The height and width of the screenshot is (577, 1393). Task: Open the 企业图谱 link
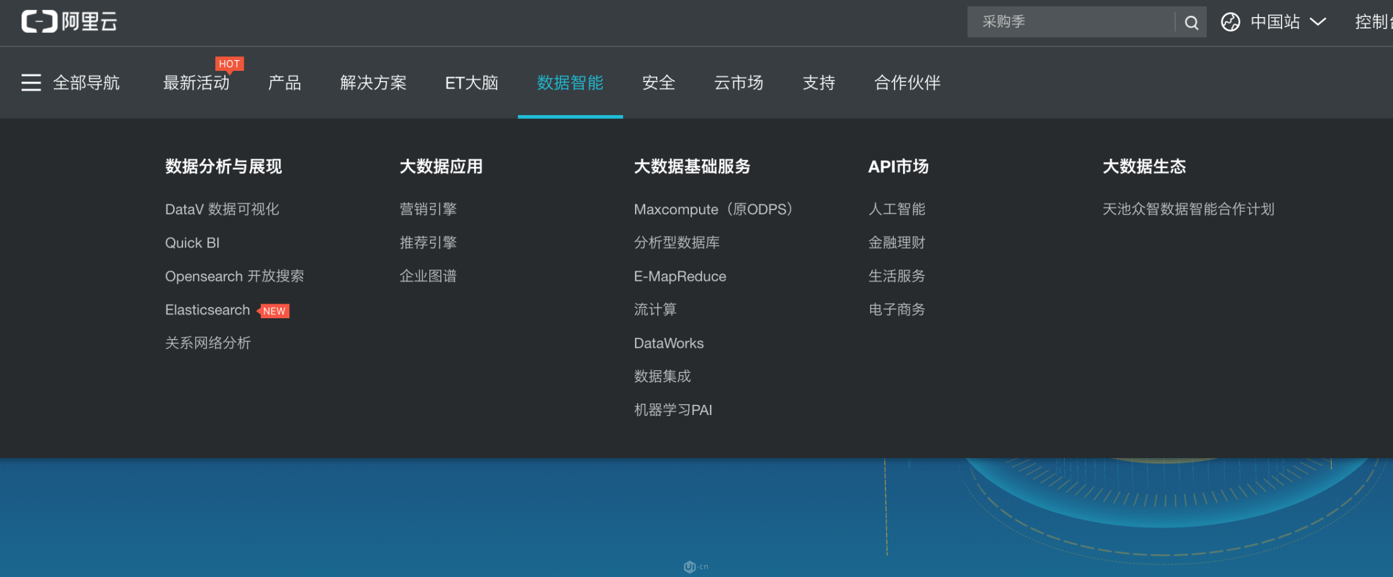click(x=428, y=276)
